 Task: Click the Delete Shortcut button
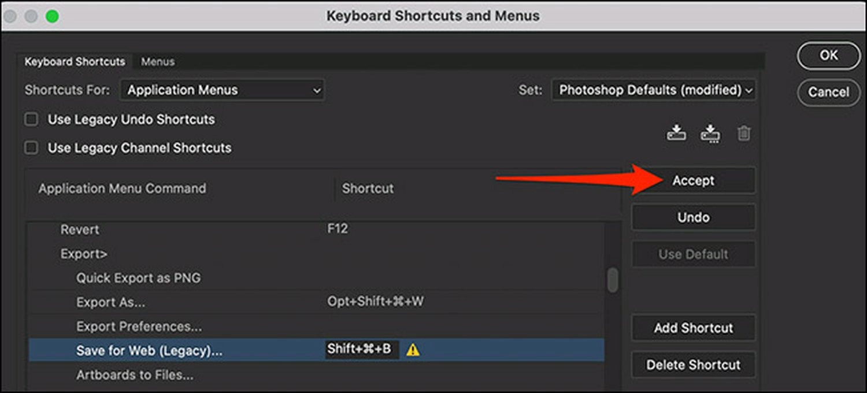pos(693,365)
